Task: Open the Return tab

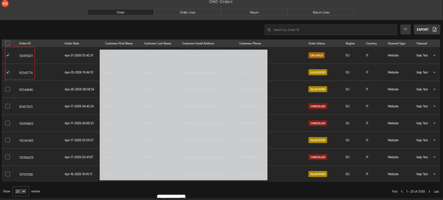Action: [x=254, y=12]
